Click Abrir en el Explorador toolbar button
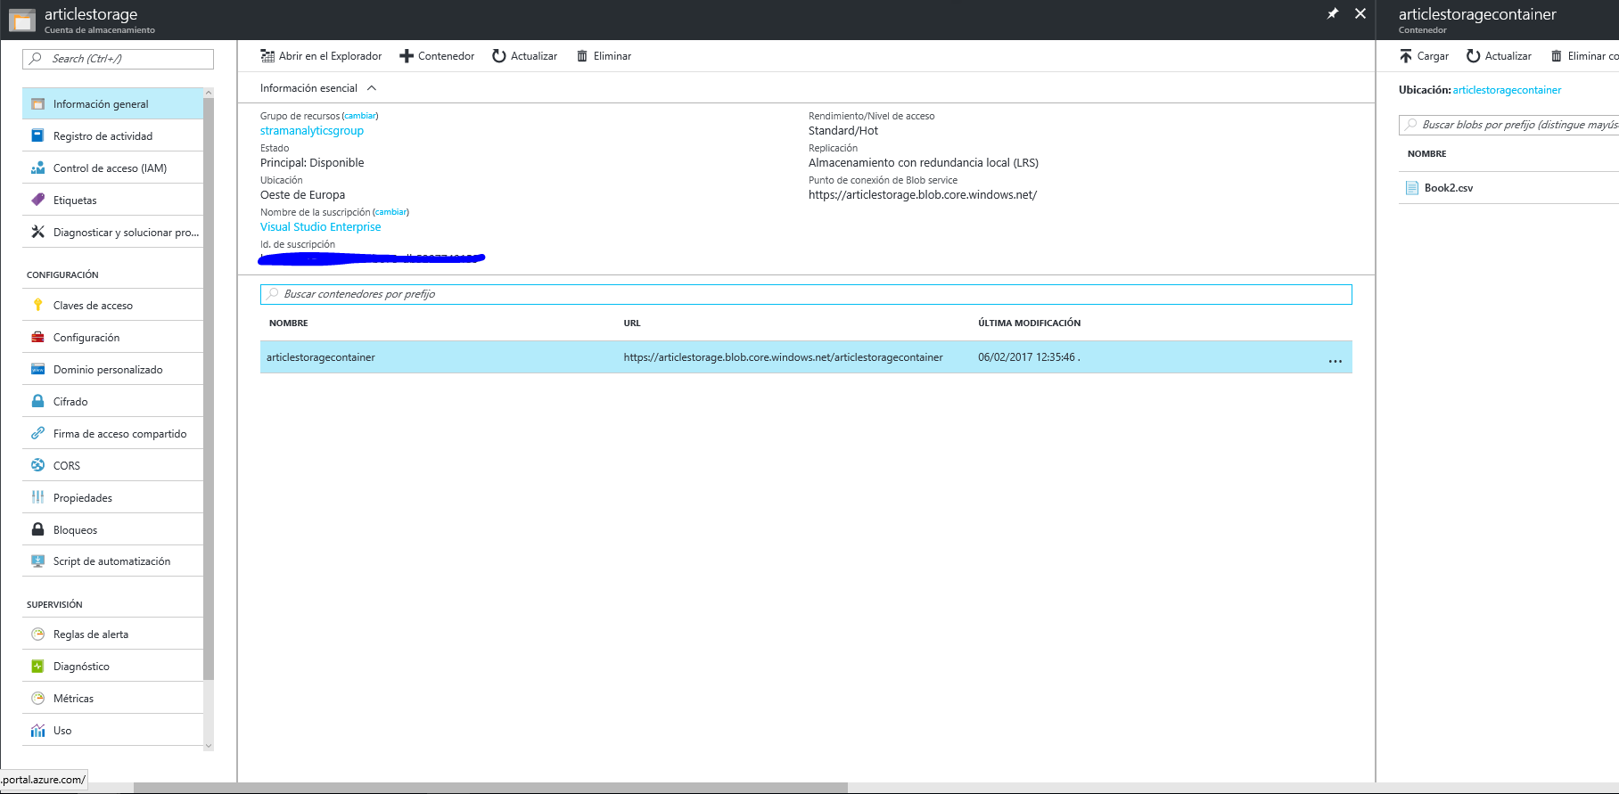The width and height of the screenshot is (1619, 794). point(321,56)
